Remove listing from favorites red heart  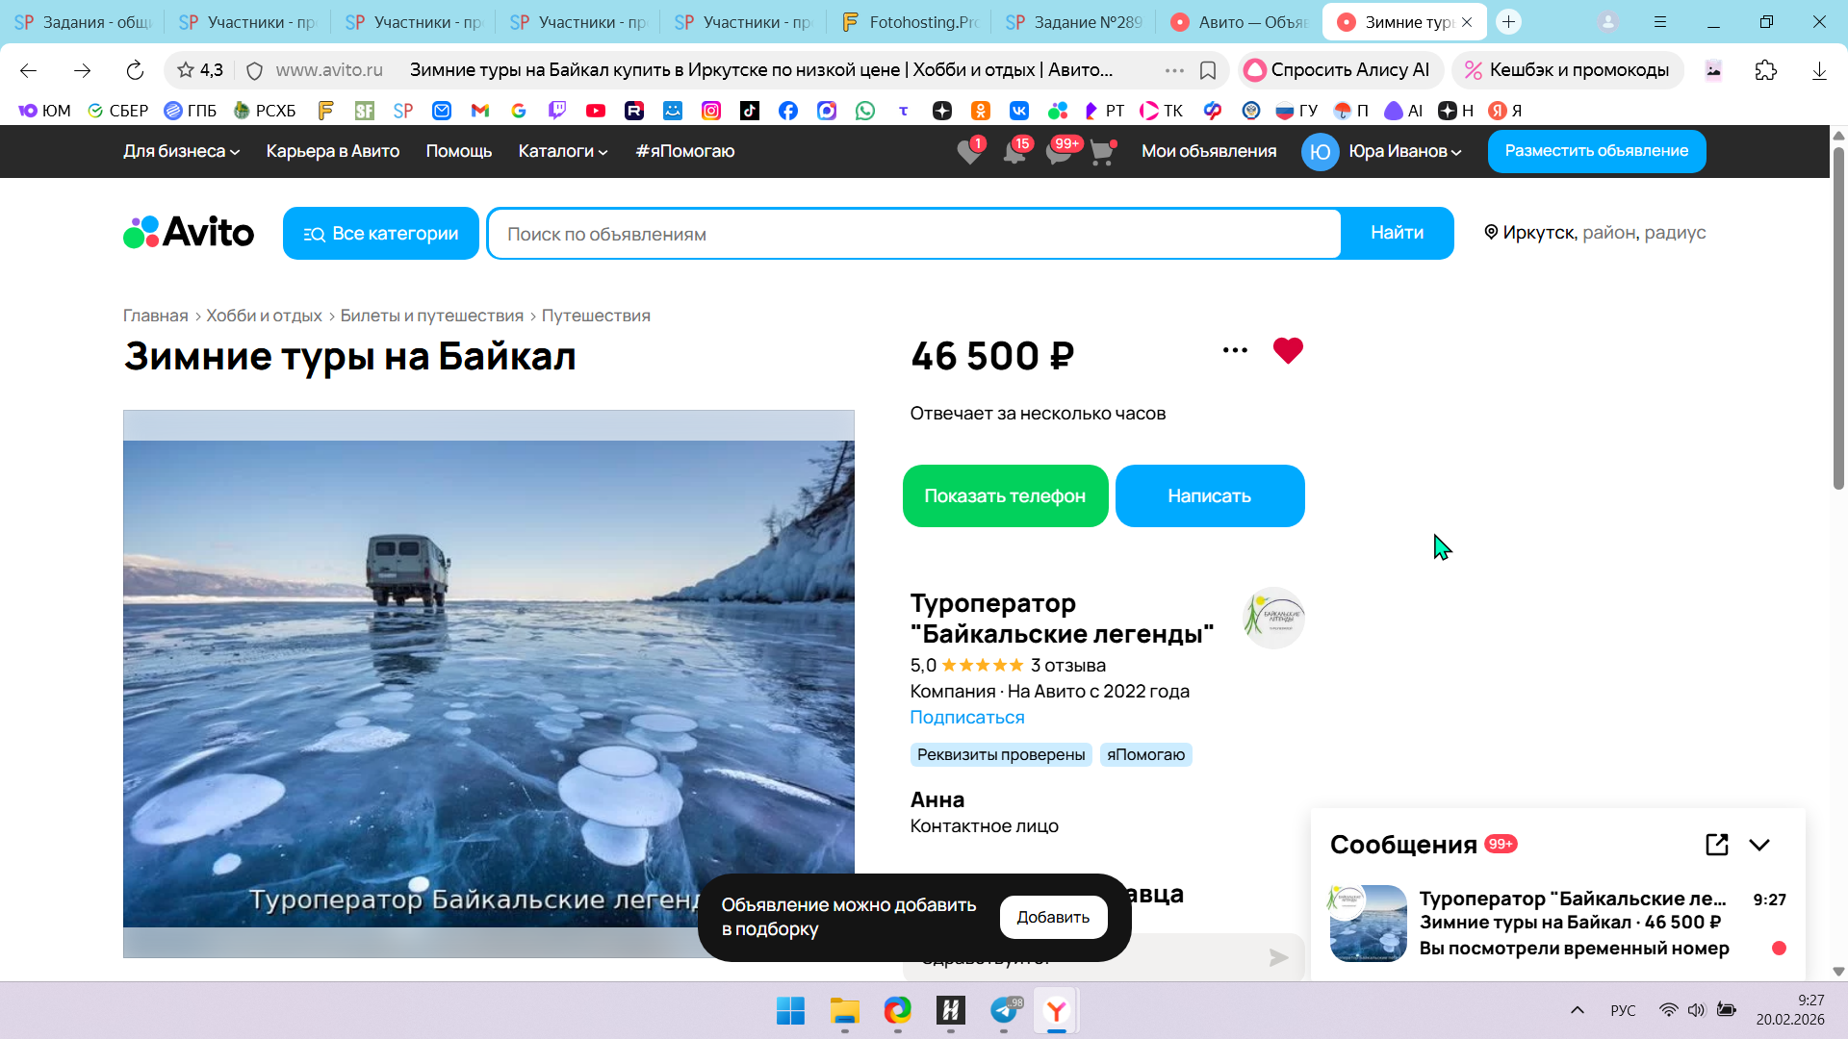point(1288,350)
